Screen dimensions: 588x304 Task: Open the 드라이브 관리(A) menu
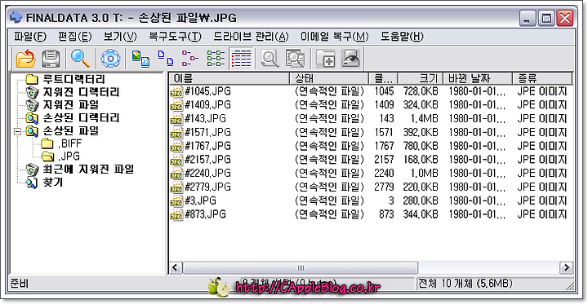click(252, 37)
